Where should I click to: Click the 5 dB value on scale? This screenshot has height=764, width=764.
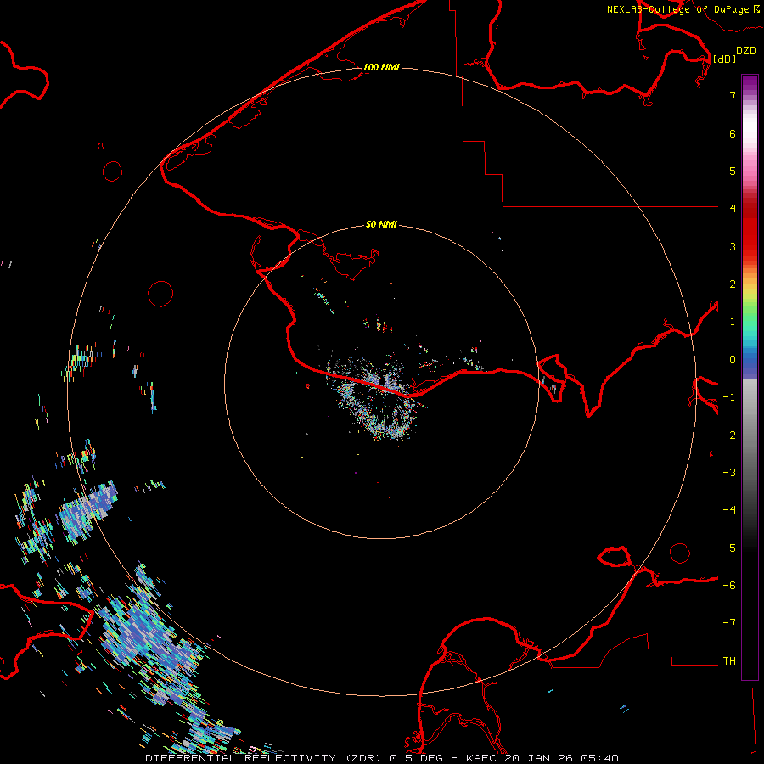pyautogui.click(x=733, y=171)
